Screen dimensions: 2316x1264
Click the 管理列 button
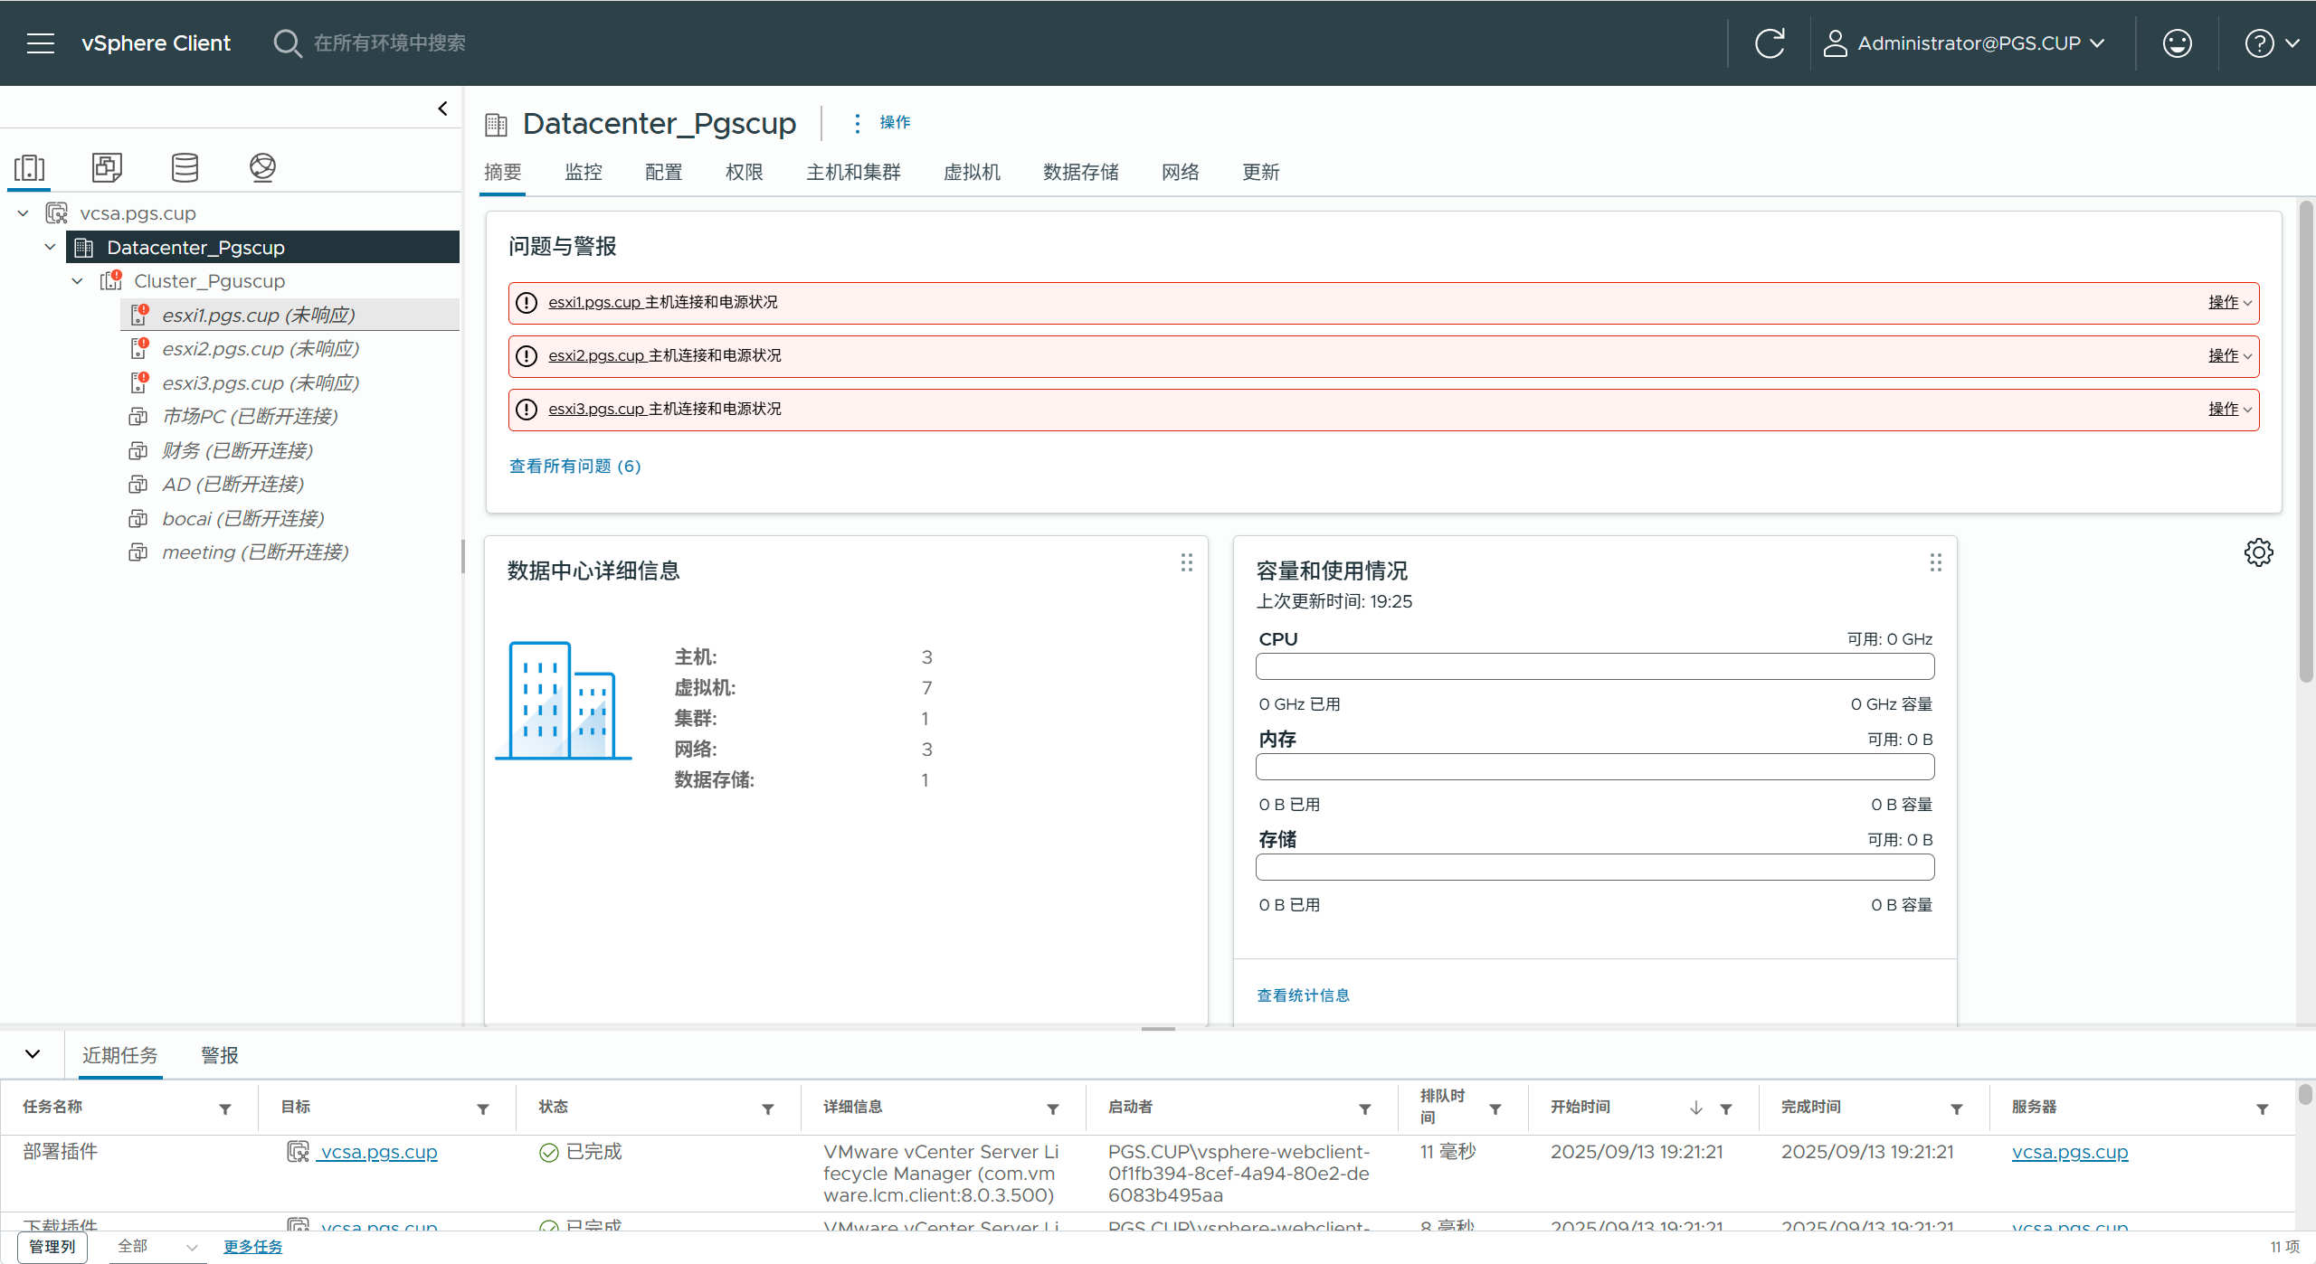click(x=52, y=1247)
